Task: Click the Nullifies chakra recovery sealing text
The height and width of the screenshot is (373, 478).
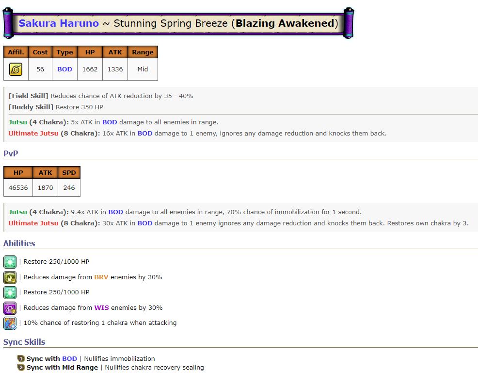Action: pyautogui.click(x=155, y=368)
